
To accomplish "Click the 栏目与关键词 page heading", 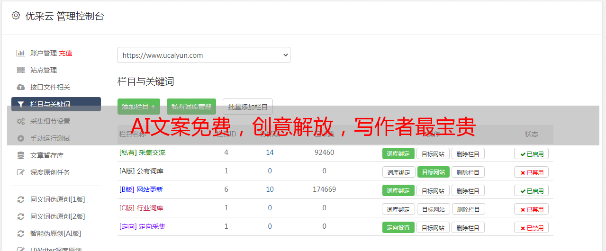I will pyautogui.click(x=146, y=81).
